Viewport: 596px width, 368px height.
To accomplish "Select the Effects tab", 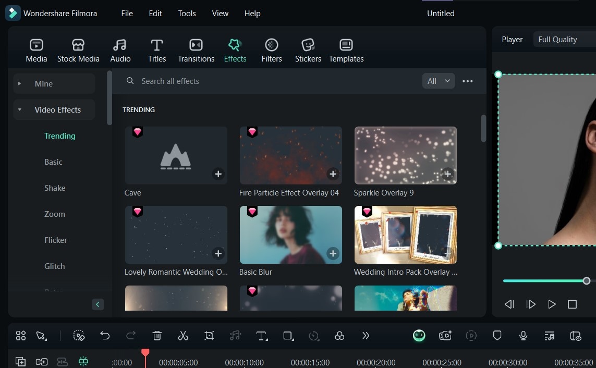I will 235,51.
